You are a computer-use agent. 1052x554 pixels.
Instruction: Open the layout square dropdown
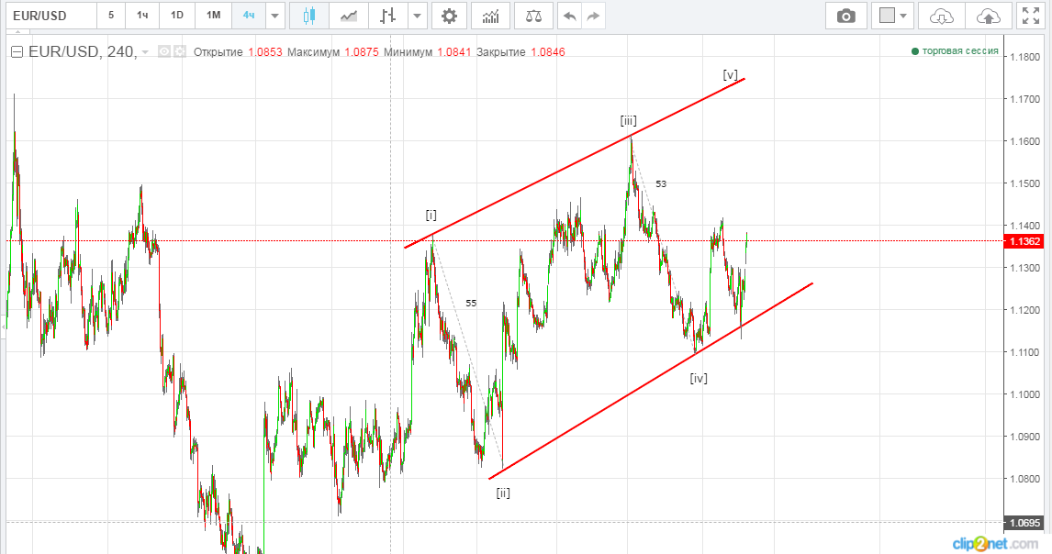pos(893,16)
